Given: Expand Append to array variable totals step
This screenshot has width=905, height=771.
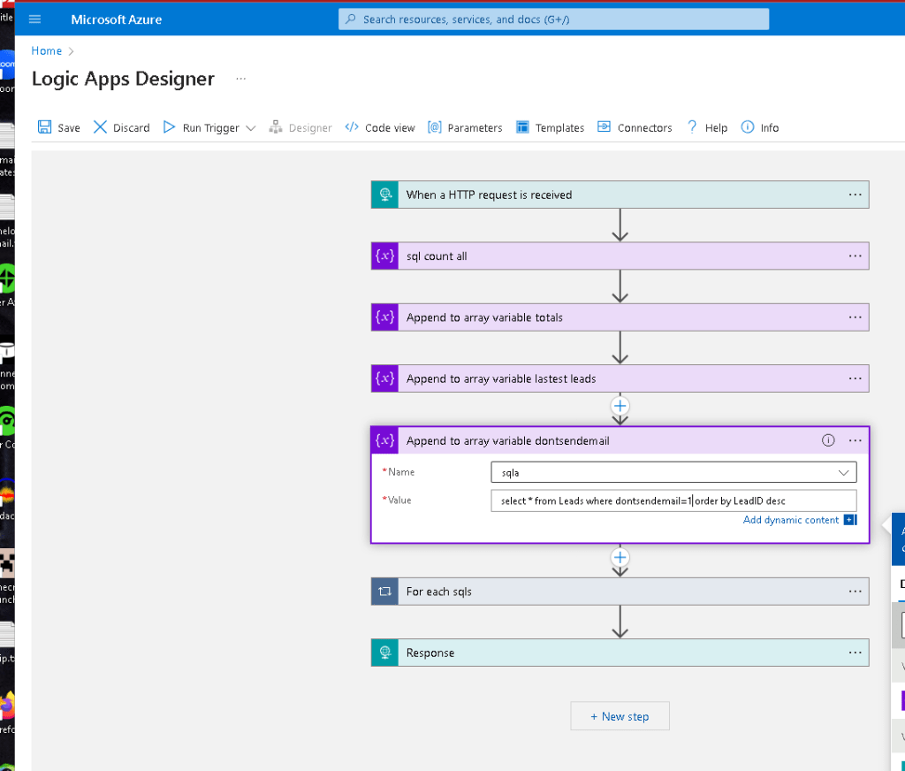Looking at the screenshot, I should (x=620, y=317).
